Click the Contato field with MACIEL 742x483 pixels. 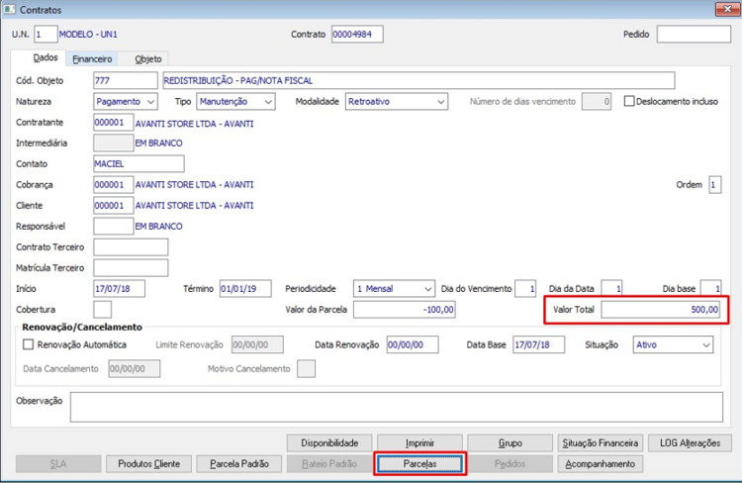[x=139, y=164]
